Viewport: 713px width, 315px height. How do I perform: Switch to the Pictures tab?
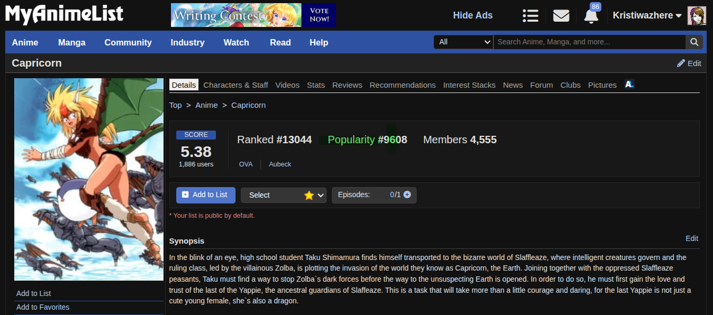pos(602,85)
